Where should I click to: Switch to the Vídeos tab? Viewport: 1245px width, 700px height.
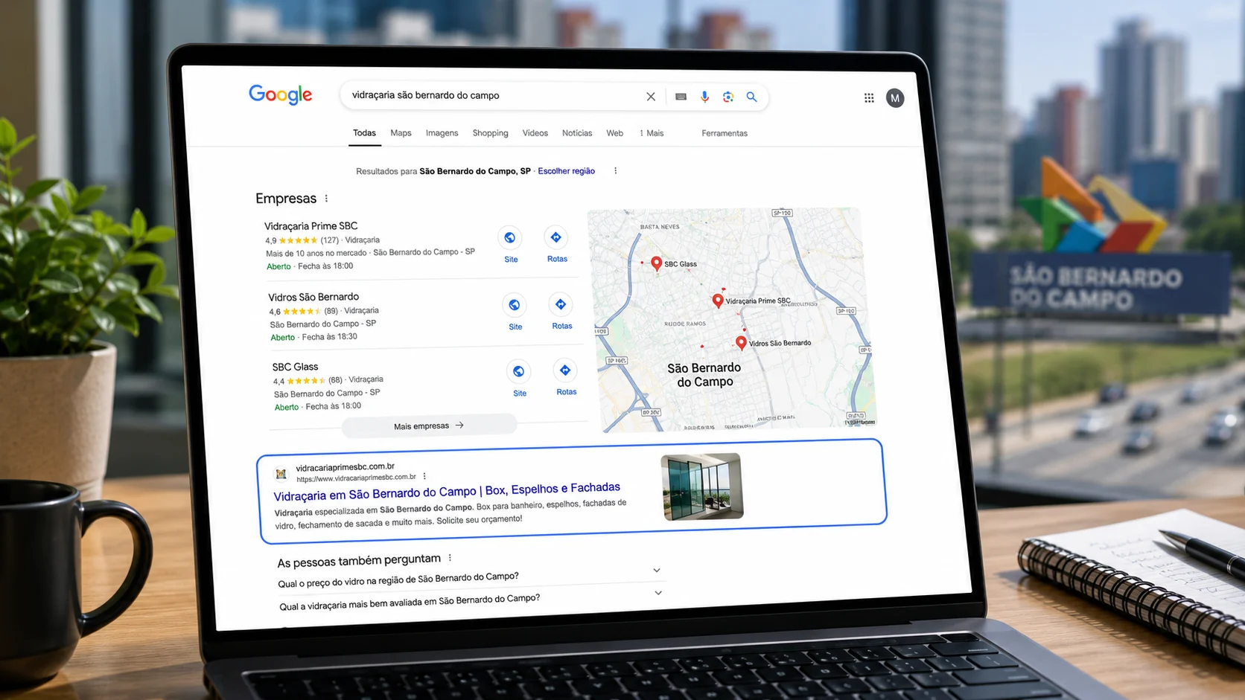(535, 133)
